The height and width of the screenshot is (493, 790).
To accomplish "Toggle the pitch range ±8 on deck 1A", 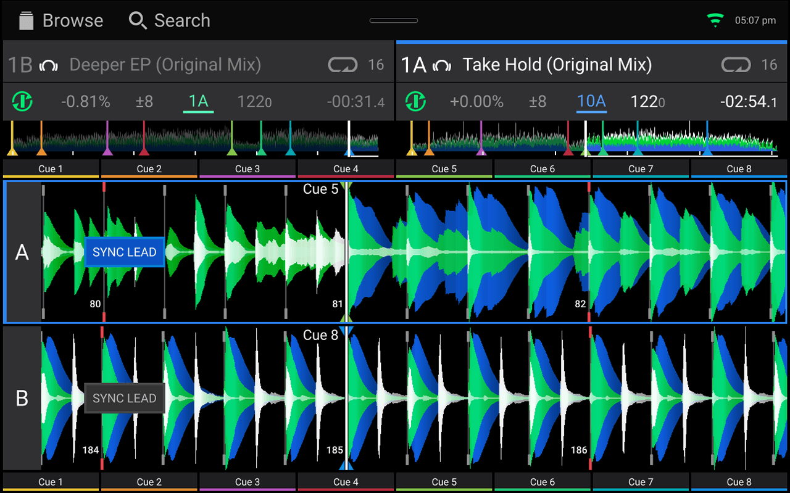I will pos(538,101).
